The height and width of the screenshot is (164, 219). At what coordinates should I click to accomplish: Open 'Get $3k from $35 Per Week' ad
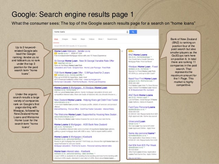[x=142, y=145]
